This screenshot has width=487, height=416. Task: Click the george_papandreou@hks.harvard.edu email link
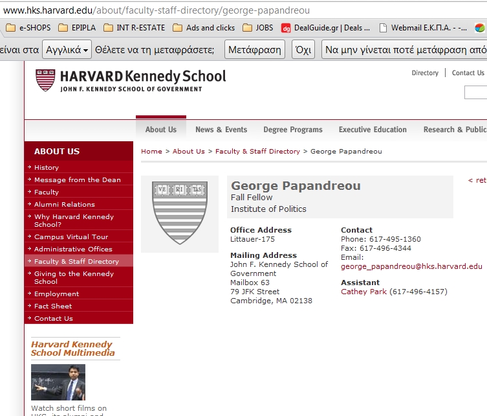[x=411, y=266]
